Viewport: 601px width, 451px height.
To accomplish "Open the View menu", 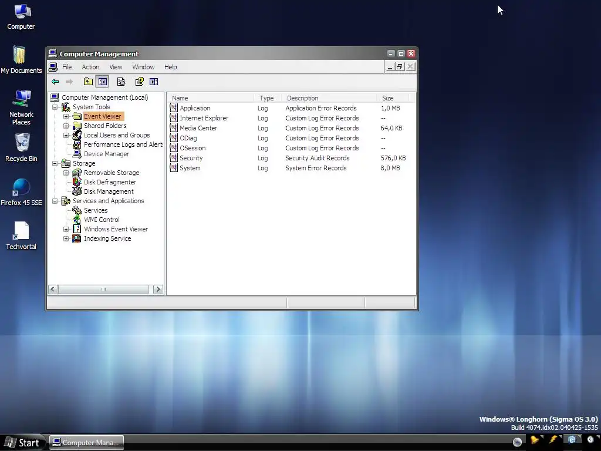I will (116, 67).
